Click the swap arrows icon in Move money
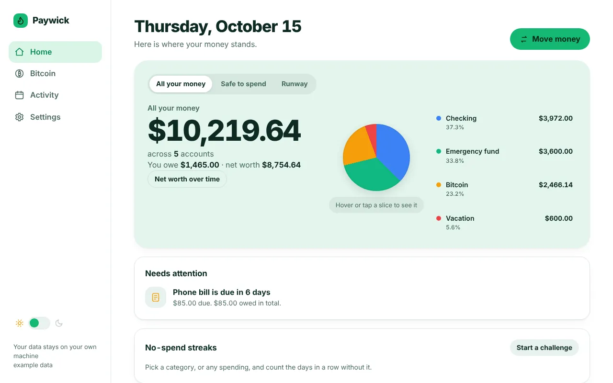 (524, 39)
